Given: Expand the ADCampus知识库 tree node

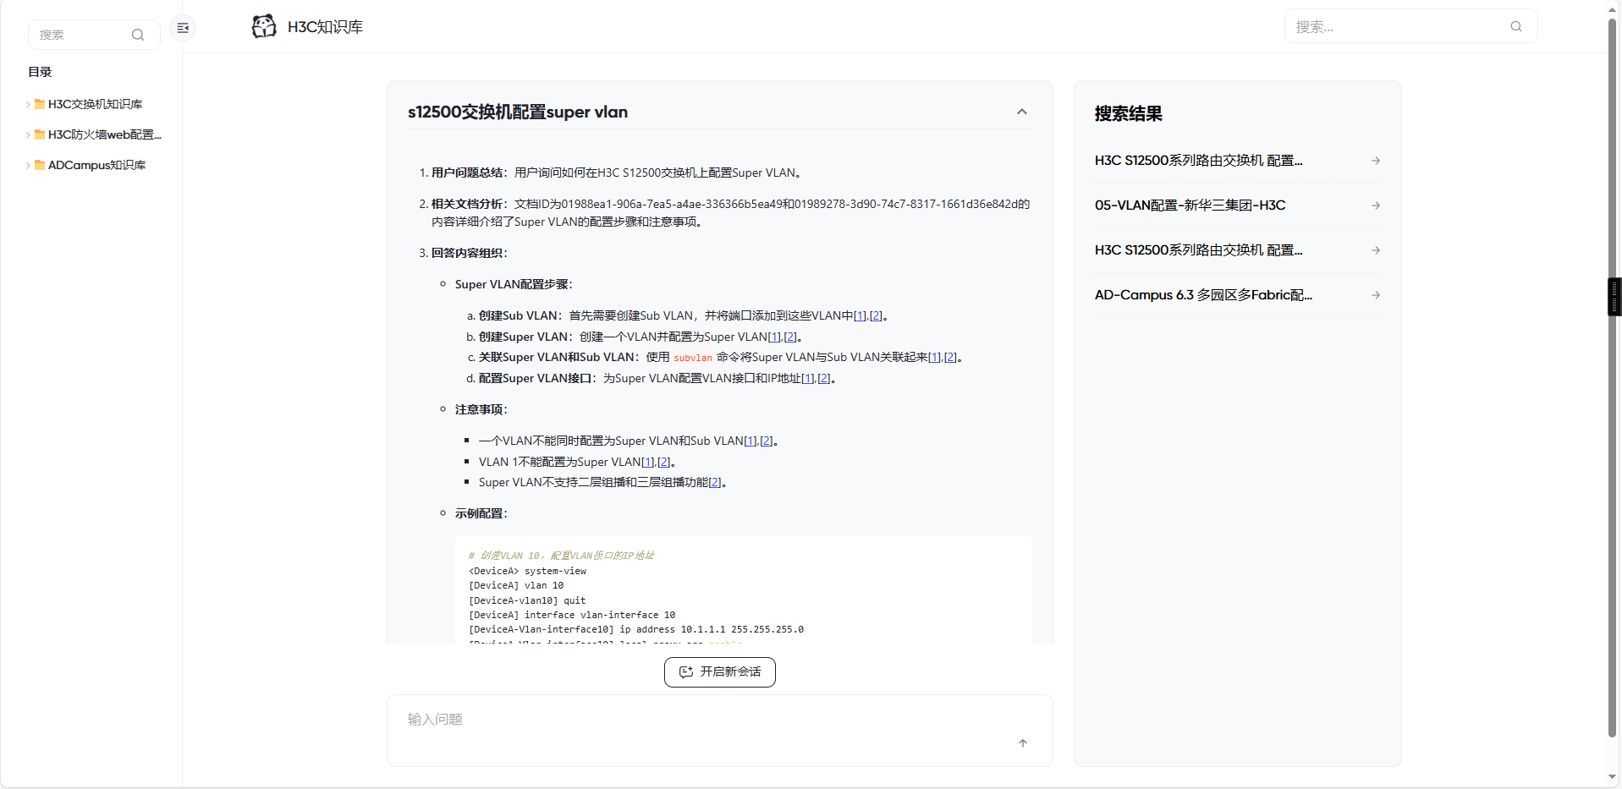Looking at the screenshot, I should [x=28, y=166].
